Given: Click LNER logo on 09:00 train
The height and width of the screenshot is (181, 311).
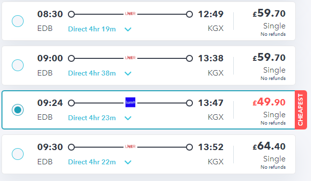Looking at the screenshot, I should pos(130,58).
